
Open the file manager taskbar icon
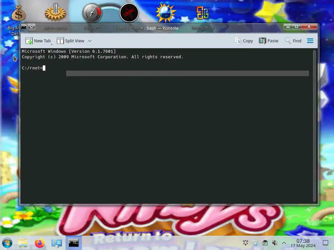(x=23, y=243)
